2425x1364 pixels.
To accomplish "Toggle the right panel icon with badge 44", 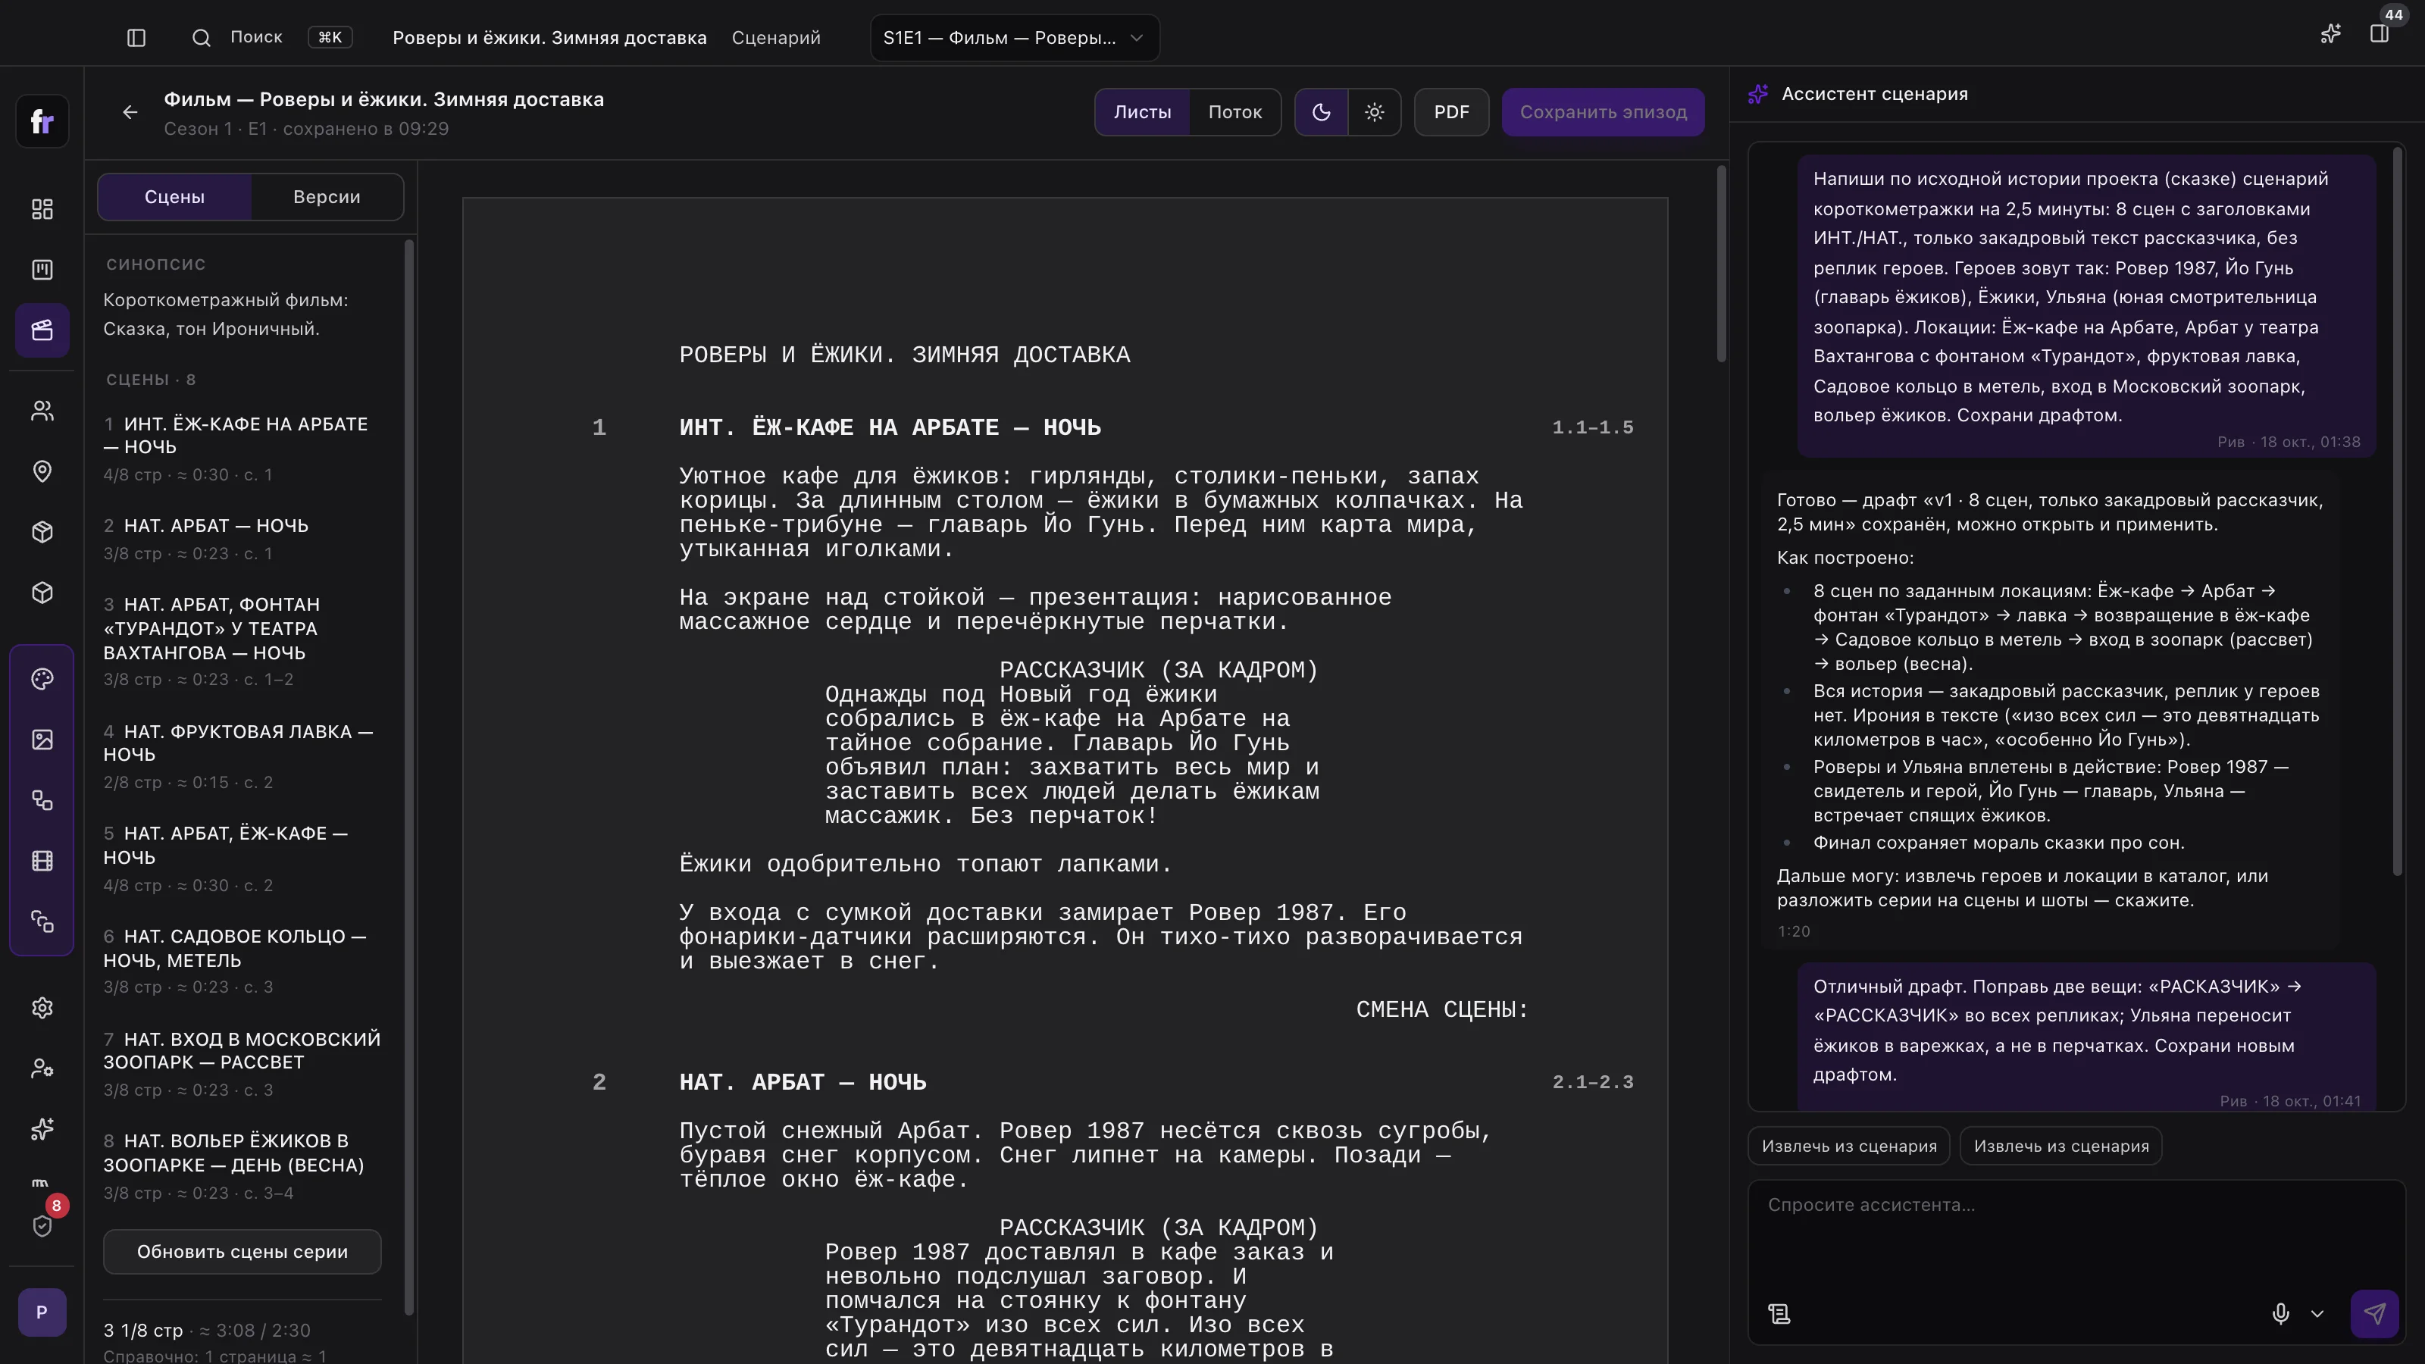I will pyautogui.click(x=2379, y=35).
